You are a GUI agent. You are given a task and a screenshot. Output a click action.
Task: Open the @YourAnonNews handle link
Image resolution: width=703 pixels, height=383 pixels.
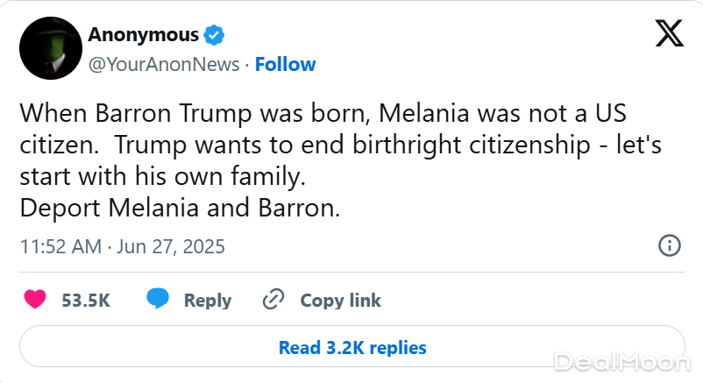(x=163, y=64)
